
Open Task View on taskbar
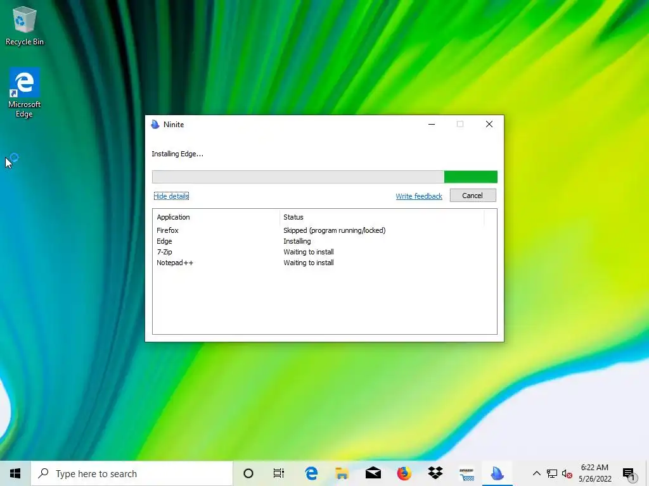point(279,473)
